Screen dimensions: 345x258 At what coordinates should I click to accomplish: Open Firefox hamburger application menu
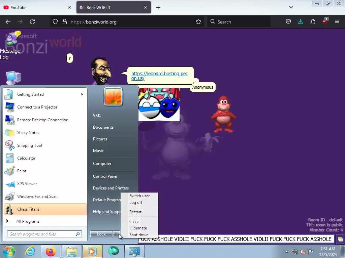click(337, 21)
